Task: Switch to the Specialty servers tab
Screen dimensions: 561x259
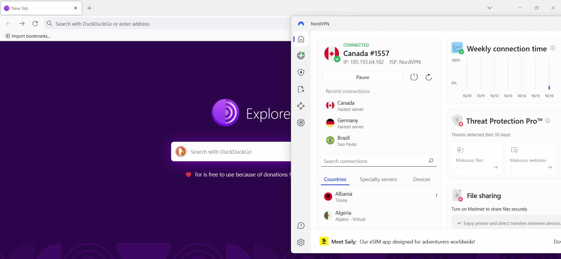Action: point(378,179)
